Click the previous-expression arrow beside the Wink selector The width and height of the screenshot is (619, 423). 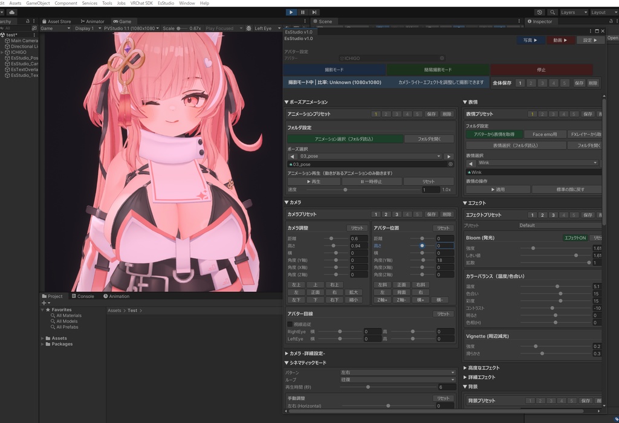pyautogui.click(x=471, y=164)
